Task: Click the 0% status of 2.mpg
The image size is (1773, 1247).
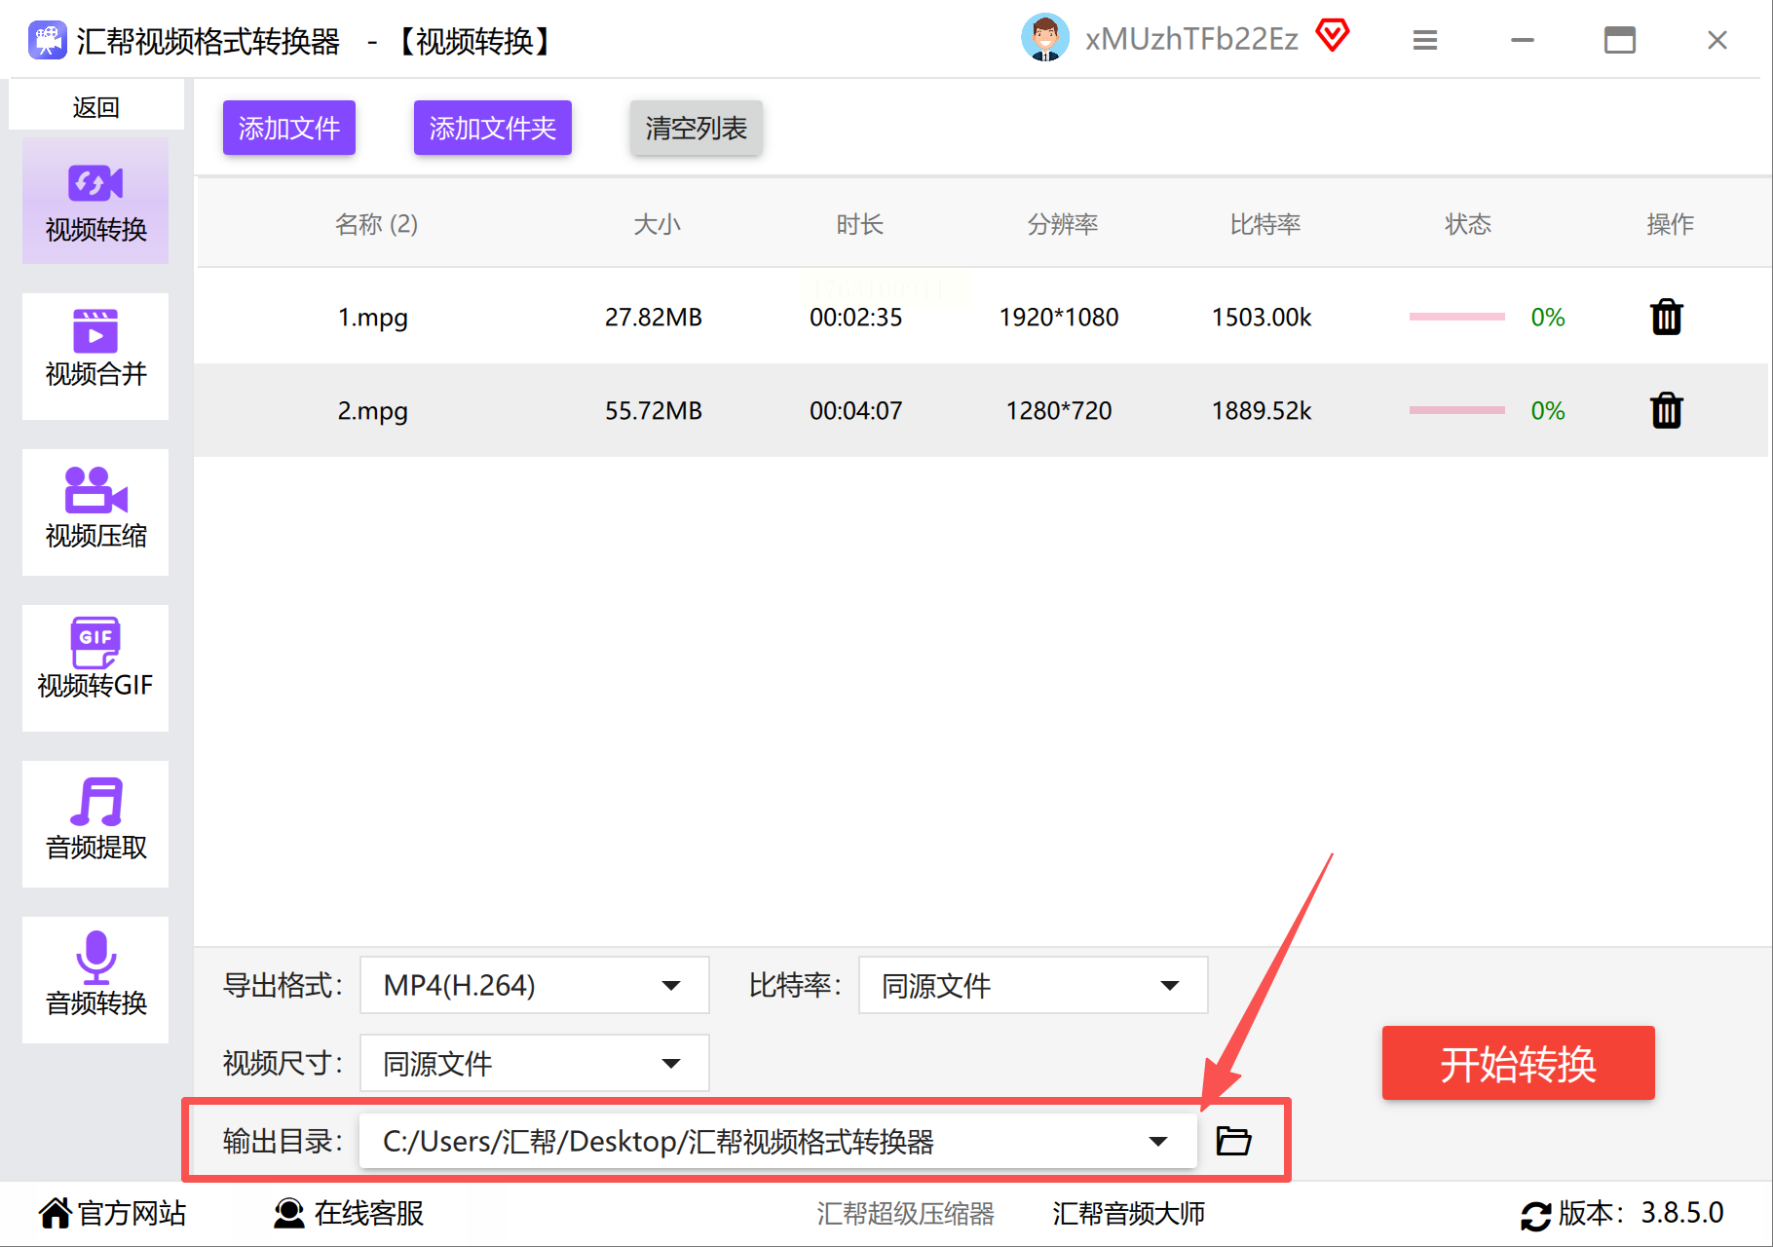Action: point(1547,411)
